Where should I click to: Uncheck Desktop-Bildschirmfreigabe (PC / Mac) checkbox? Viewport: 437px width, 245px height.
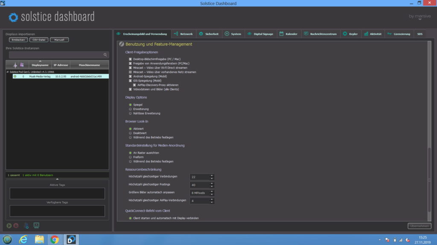(130, 59)
